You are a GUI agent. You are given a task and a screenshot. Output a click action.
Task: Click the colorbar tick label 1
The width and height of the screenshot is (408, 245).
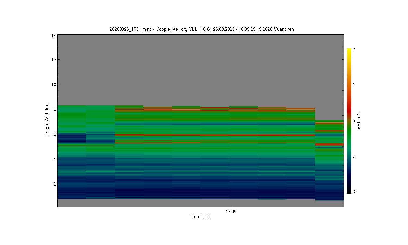pos(354,84)
